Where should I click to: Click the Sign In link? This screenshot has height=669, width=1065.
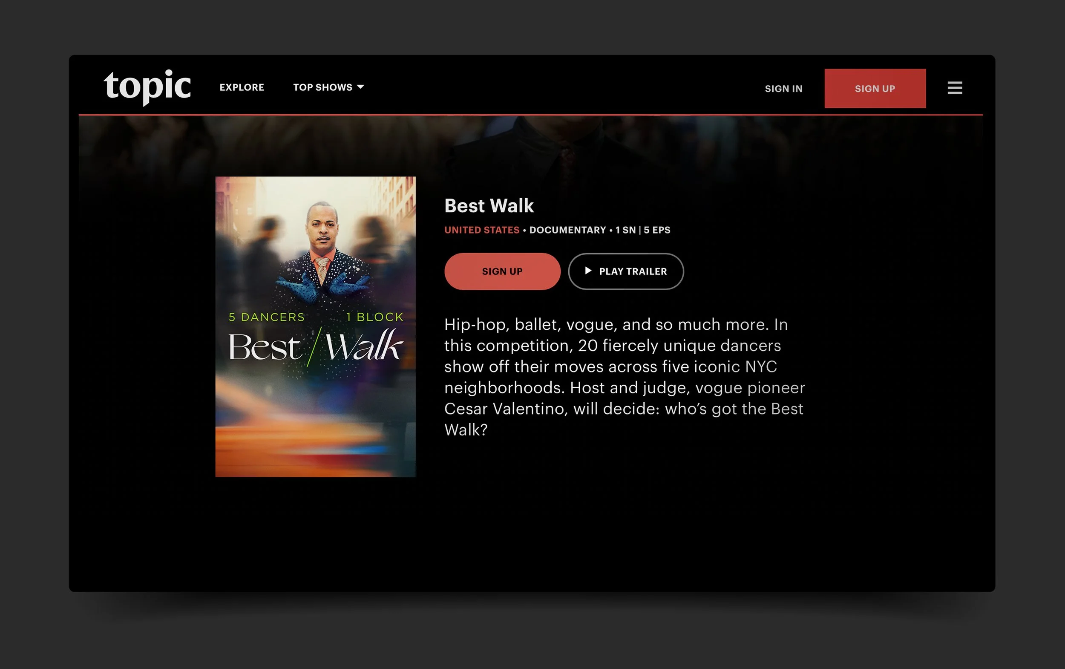(x=783, y=89)
